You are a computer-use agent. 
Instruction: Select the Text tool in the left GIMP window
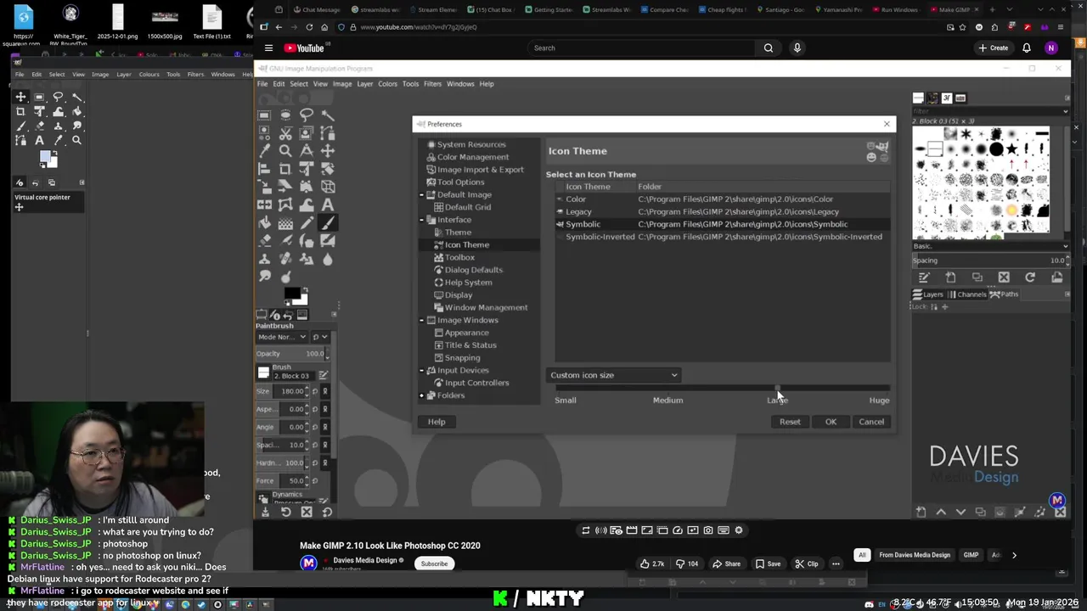[x=39, y=140]
